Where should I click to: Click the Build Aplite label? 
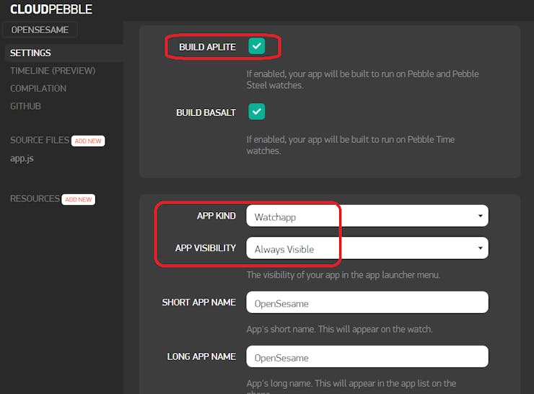[207, 47]
